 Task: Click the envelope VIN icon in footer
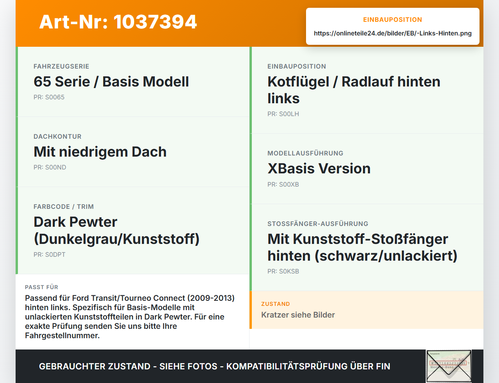(x=449, y=366)
